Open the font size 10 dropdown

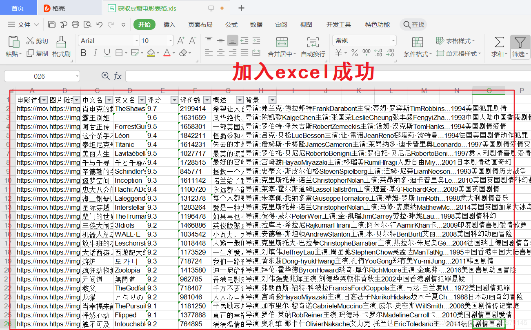(x=170, y=40)
